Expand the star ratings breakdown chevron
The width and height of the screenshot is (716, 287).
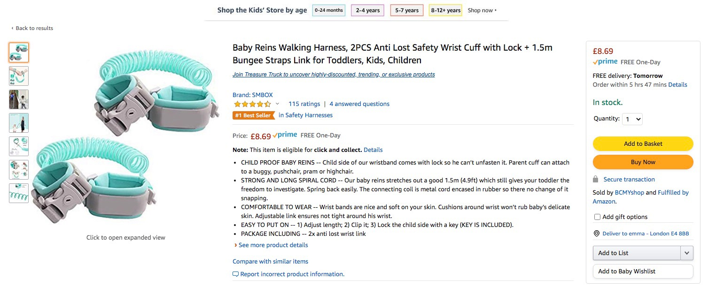coord(277,104)
